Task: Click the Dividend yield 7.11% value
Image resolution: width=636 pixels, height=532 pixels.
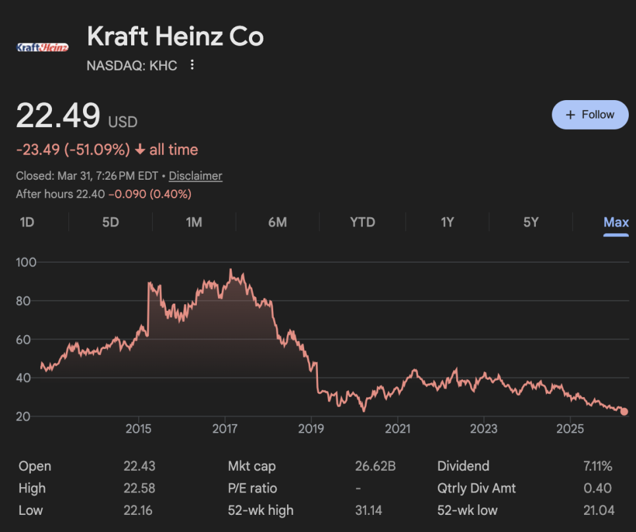Action: pos(597,466)
